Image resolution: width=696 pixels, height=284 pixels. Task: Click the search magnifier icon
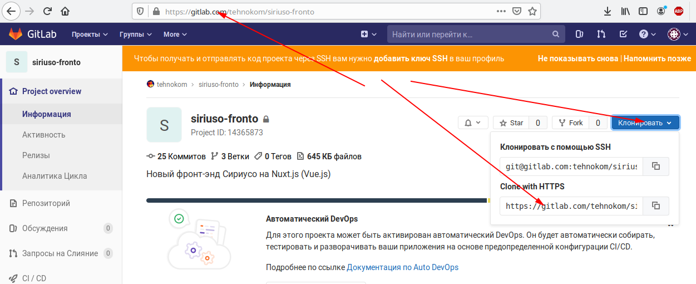pyautogui.click(x=556, y=35)
